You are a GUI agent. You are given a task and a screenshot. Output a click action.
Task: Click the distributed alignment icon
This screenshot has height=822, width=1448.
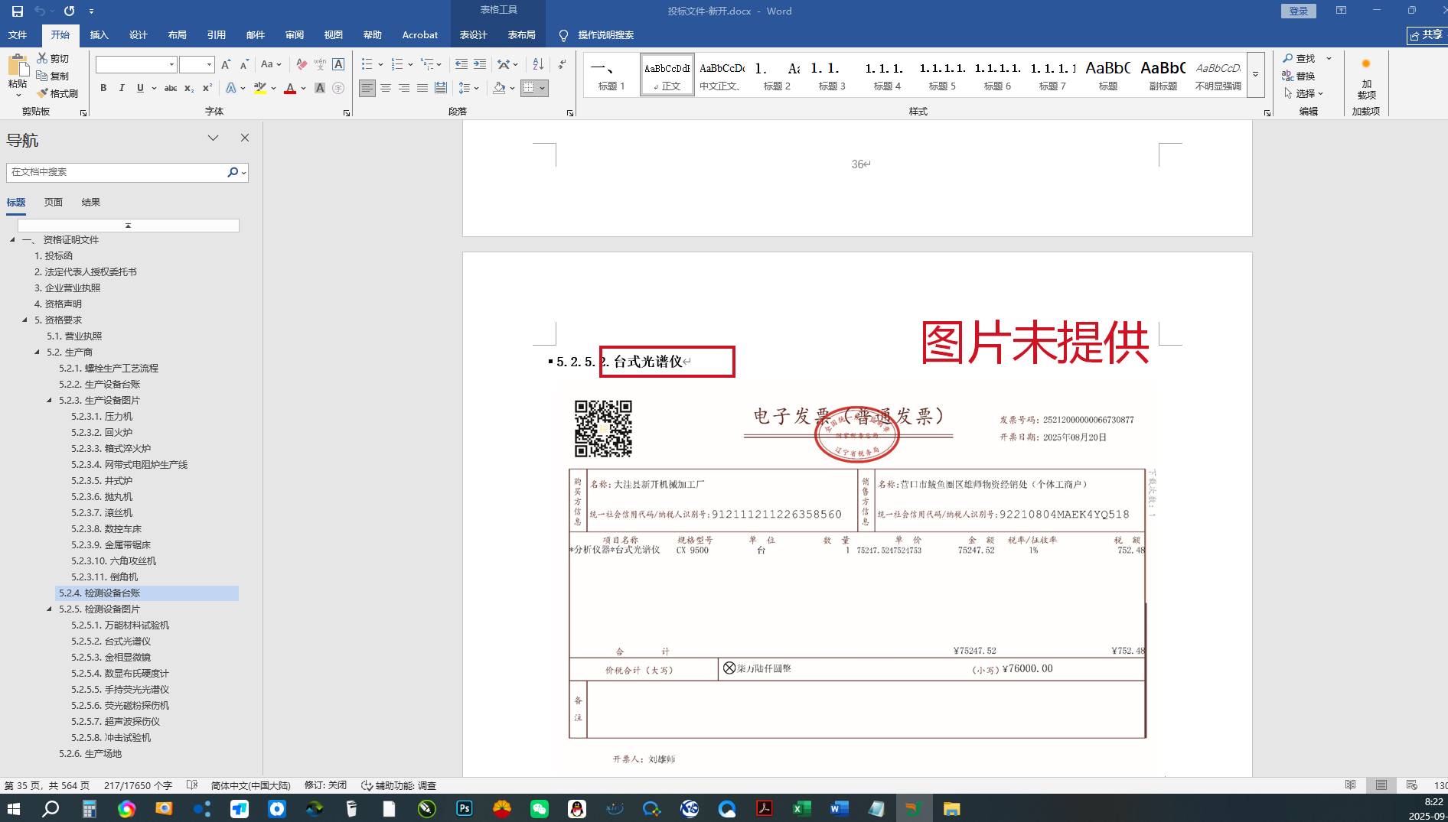[x=441, y=88]
